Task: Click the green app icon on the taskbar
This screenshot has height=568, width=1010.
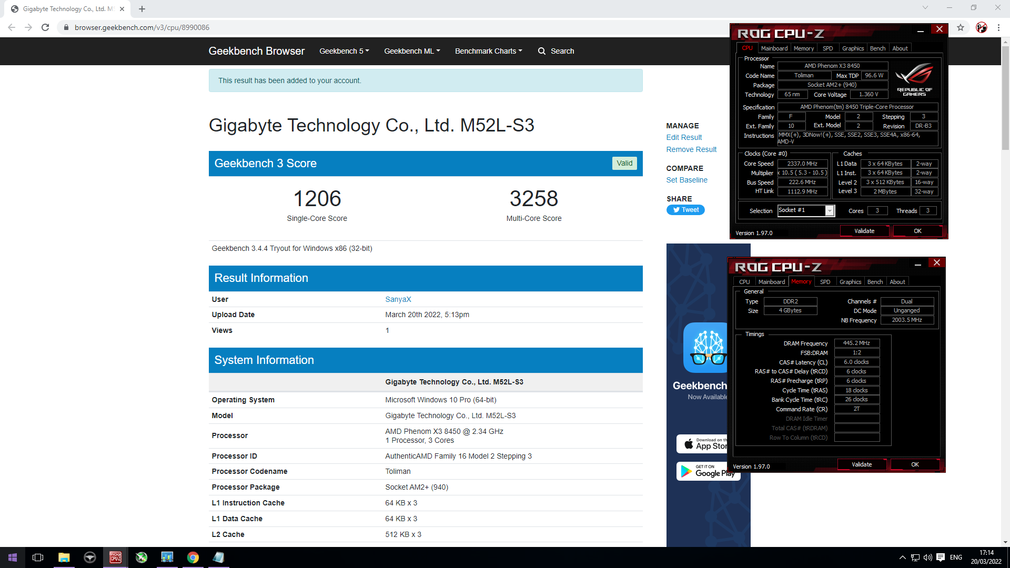Action: pyautogui.click(x=141, y=557)
